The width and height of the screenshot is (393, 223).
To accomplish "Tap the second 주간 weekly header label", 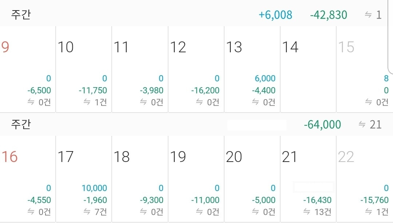I will pyautogui.click(x=21, y=124).
